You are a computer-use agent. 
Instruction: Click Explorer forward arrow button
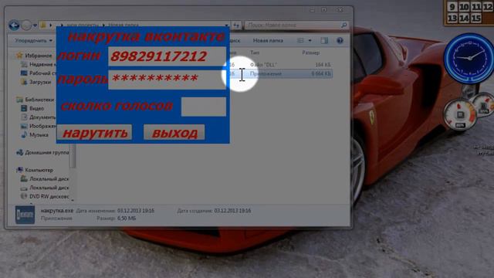[x=26, y=25]
